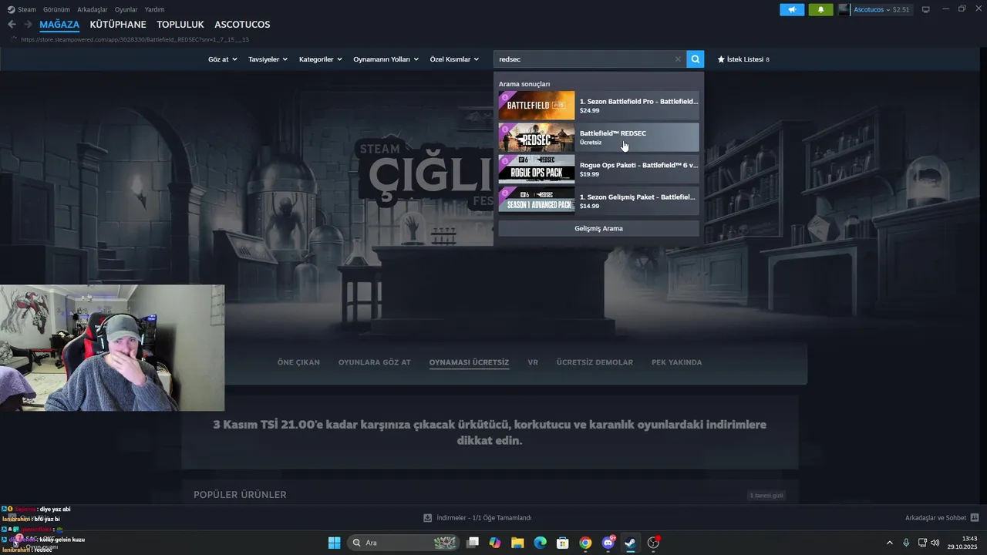
Task: Open the Arkadaşlar ve Sohbet friends icon
Action: click(x=975, y=518)
